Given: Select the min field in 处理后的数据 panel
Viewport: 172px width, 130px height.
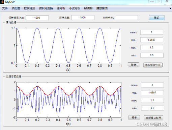Looking at the screenshot, I should pos(152,108).
